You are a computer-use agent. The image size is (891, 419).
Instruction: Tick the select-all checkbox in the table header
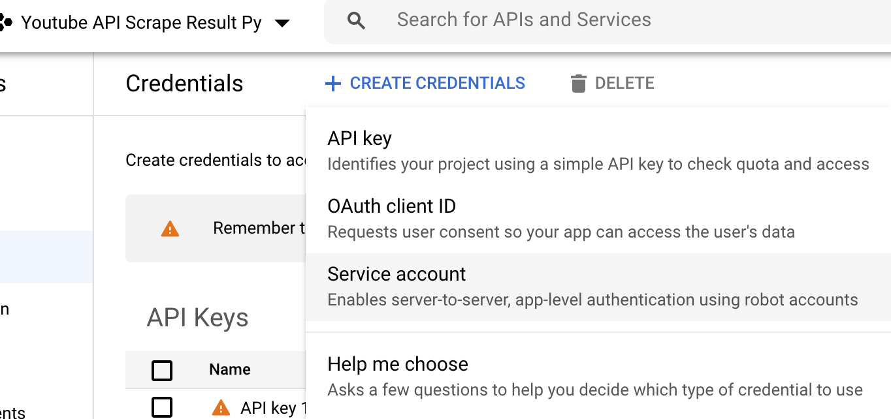pos(162,370)
